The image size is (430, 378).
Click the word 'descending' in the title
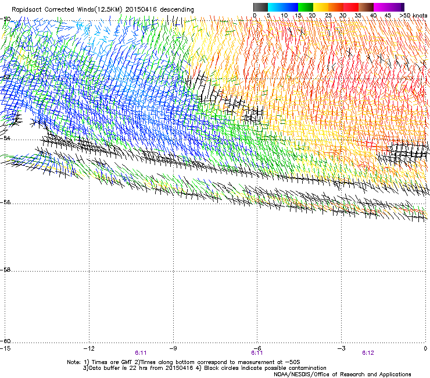click(177, 10)
